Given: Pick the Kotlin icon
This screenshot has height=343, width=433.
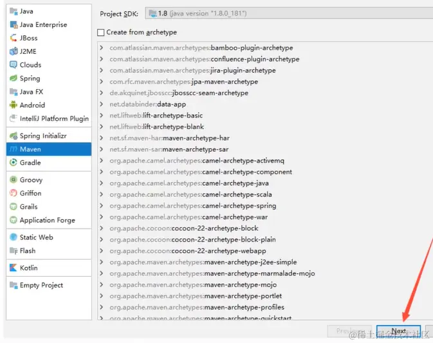Looking at the screenshot, I should click(x=14, y=268).
